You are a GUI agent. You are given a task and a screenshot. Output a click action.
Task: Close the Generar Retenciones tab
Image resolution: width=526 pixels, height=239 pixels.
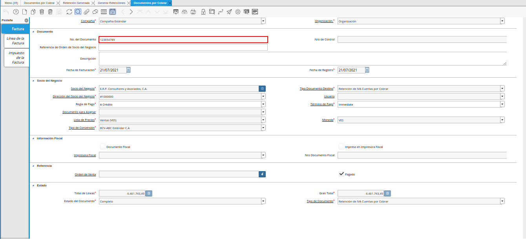(x=128, y=3)
